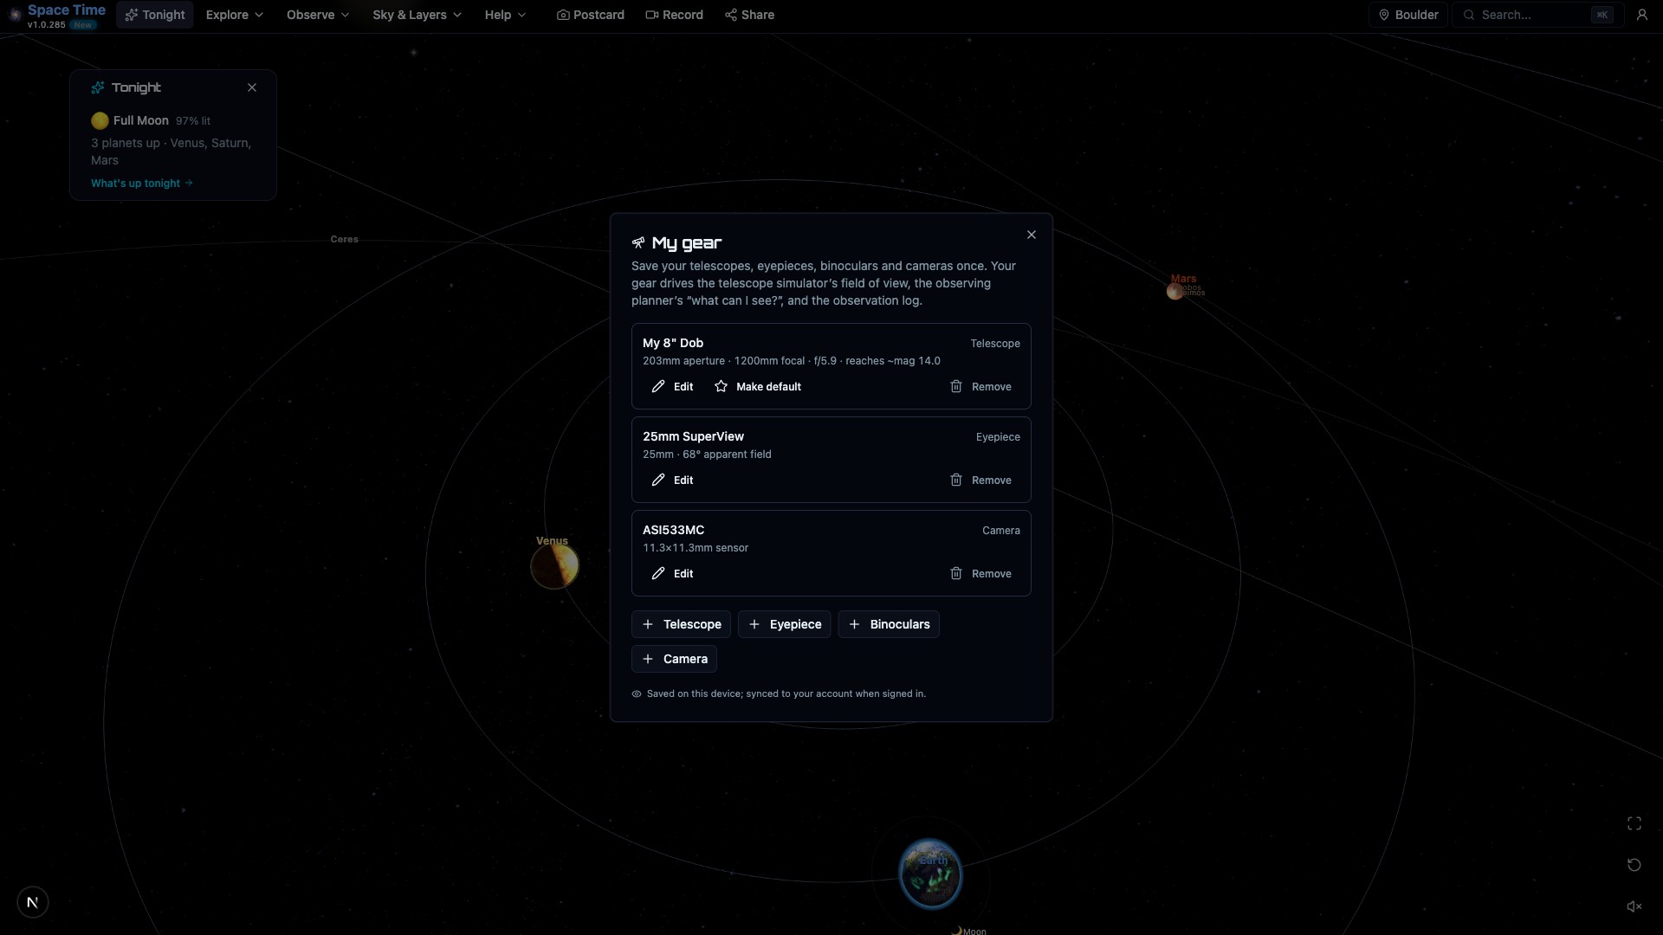
Task: Click 25mm · 68° apparent field text
Action: pos(707,455)
